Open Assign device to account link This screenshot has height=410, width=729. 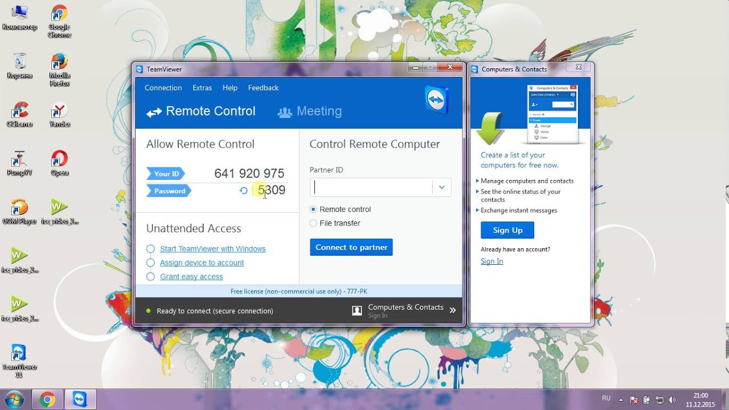(x=202, y=263)
